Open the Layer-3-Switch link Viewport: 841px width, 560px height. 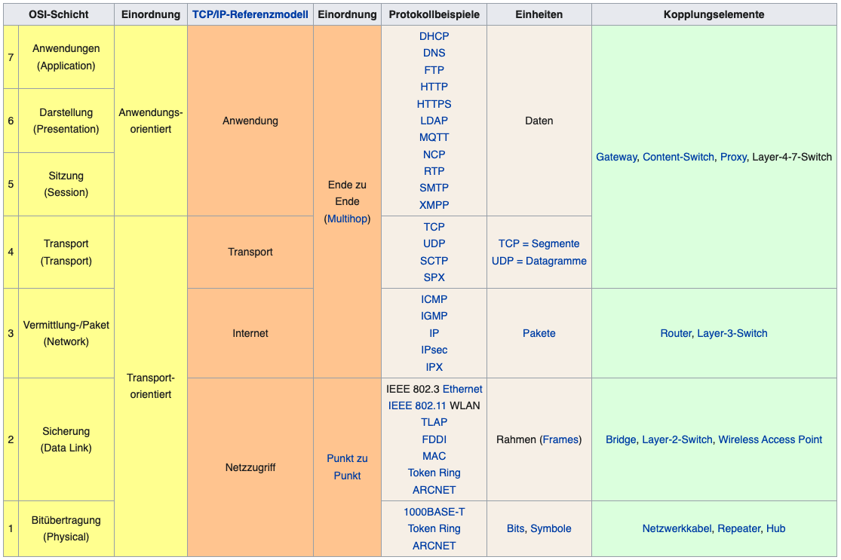pos(732,333)
